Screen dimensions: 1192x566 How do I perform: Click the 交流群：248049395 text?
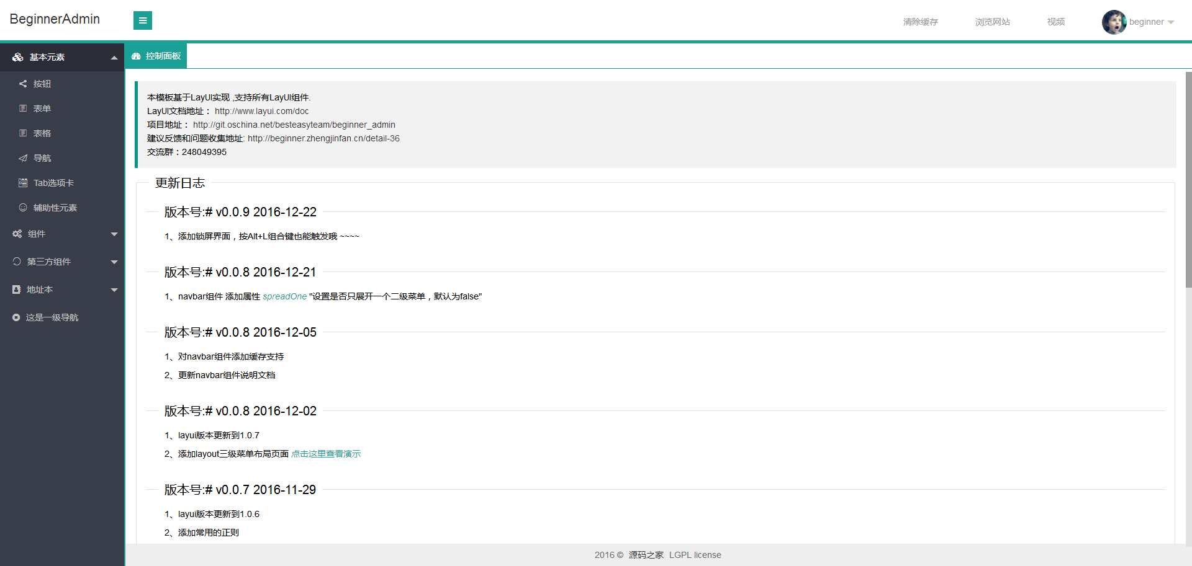187,152
